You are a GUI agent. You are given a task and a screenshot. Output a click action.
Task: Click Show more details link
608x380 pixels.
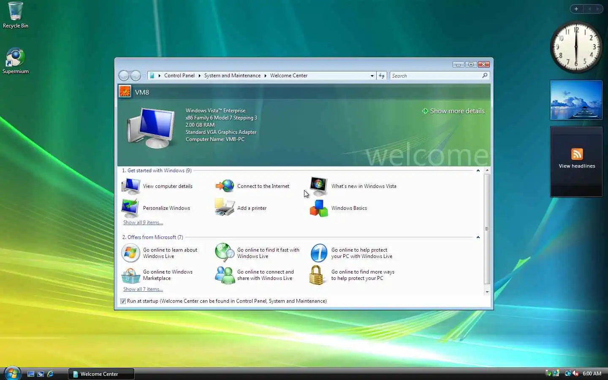453,111
